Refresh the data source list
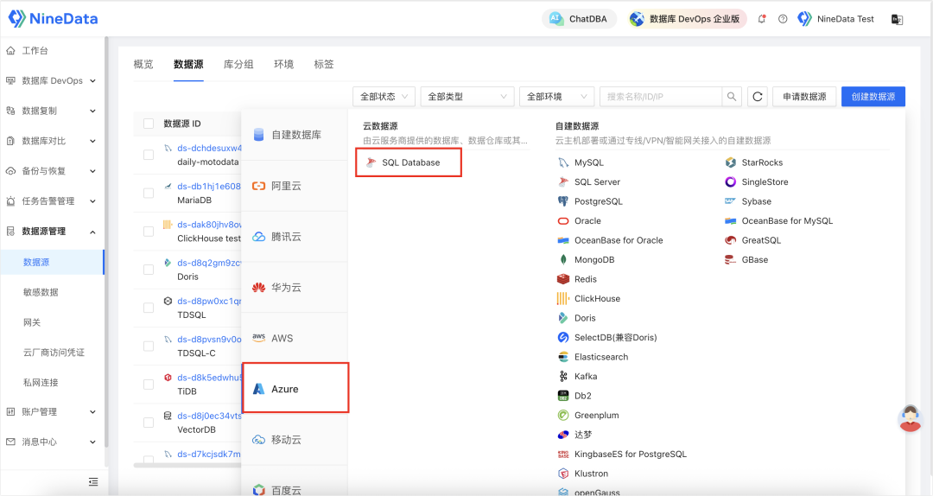The image size is (933, 496). point(758,97)
